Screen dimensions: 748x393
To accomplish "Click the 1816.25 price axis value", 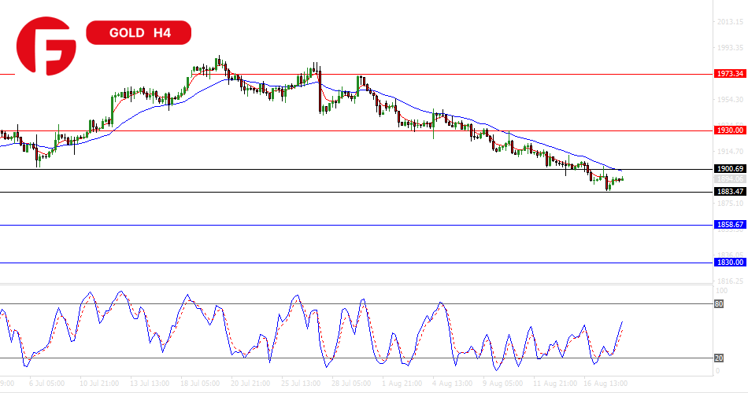I will pos(730,281).
